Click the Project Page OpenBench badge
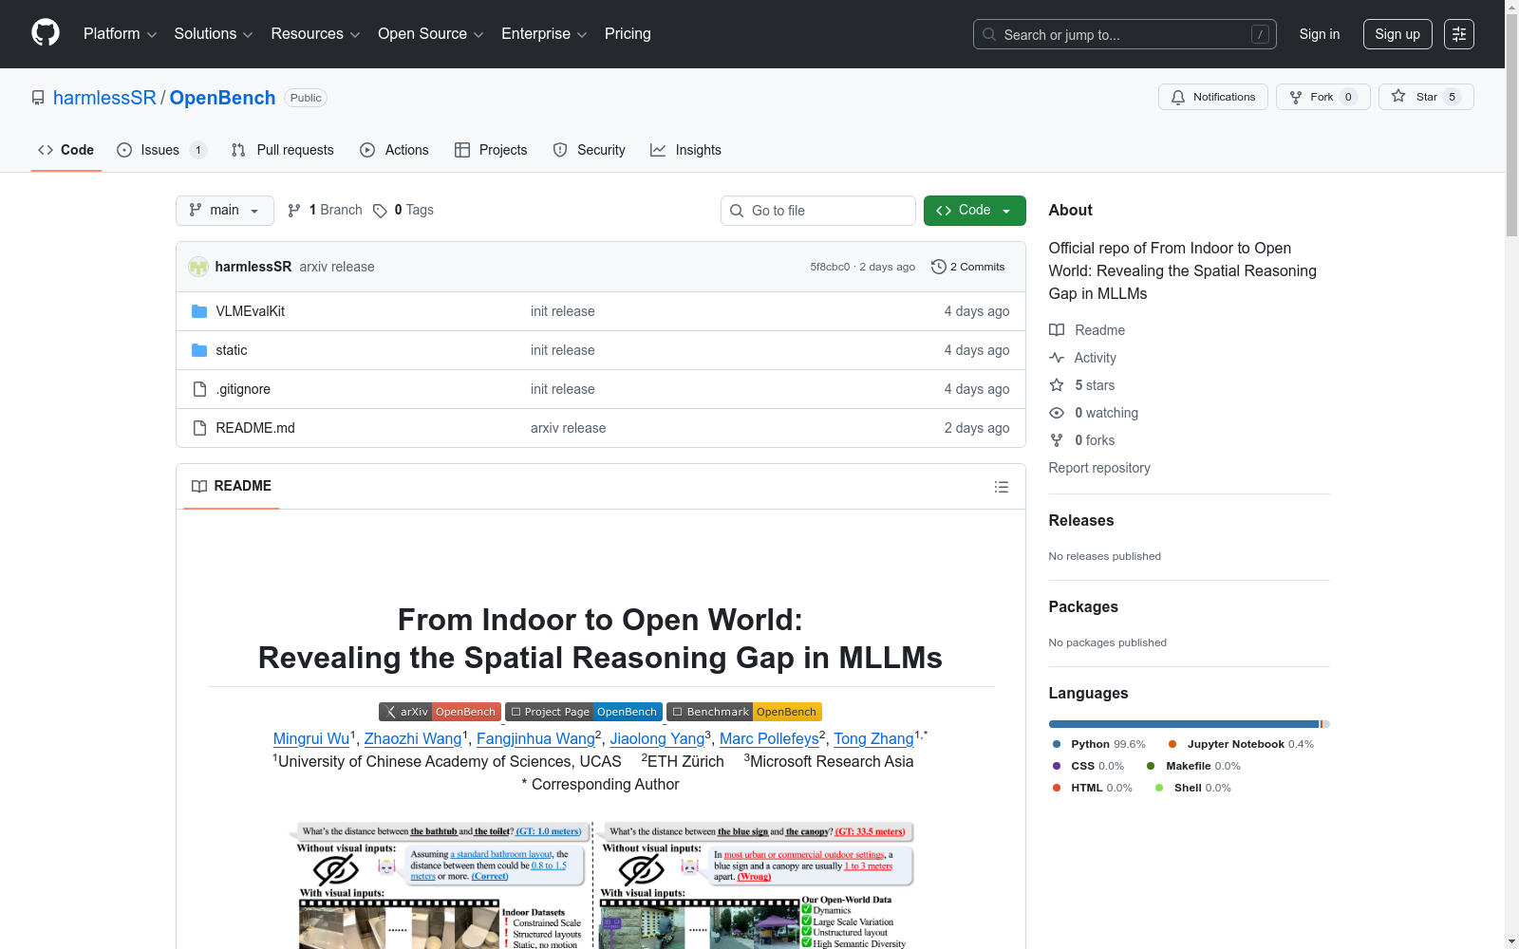The width and height of the screenshot is (1519, 949). click(584, 712)
